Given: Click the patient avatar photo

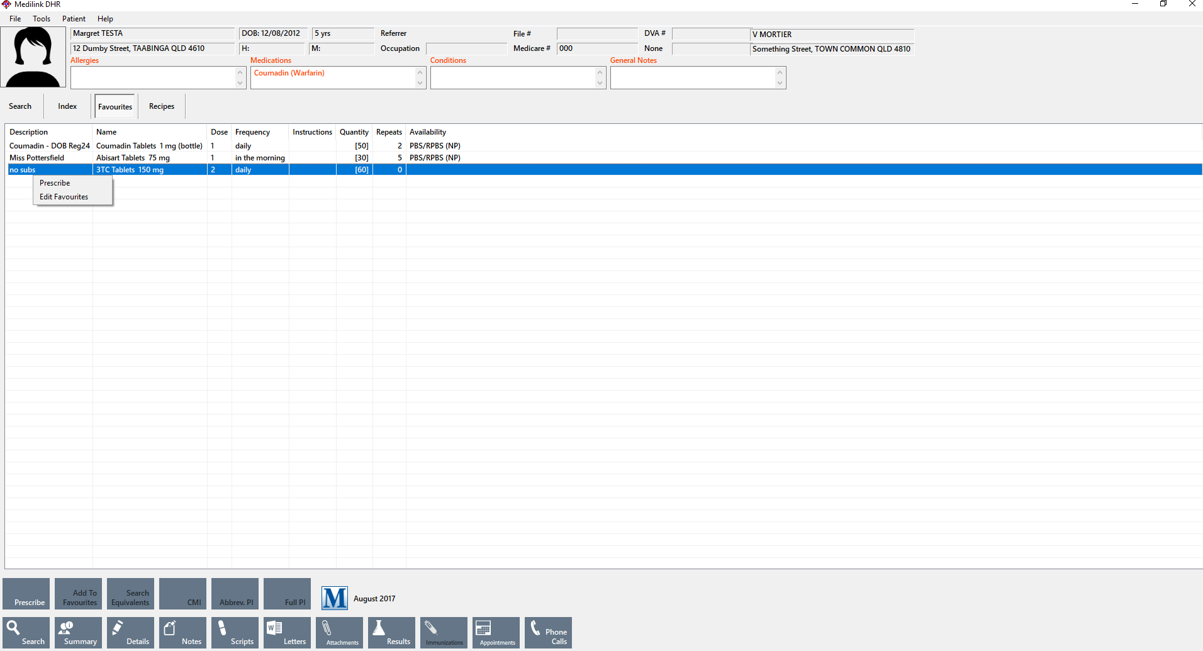Looking at the screenshot, I should pyautogui.click(x=33, y=57).
